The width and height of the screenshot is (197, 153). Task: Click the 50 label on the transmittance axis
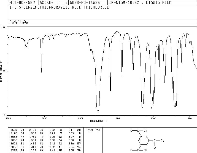click(x=4, y=71)
